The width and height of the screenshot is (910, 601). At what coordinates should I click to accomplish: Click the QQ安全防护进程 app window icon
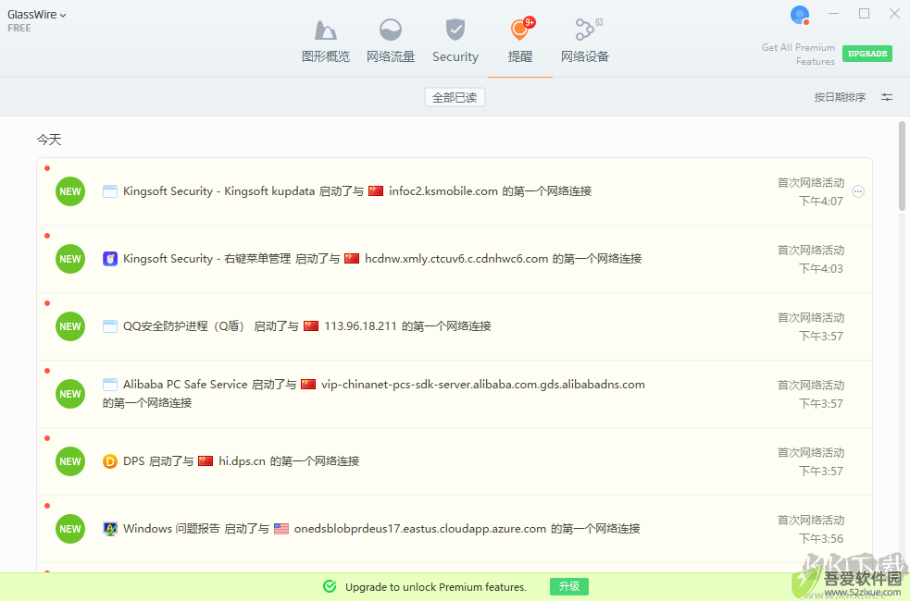click(109, 326)
